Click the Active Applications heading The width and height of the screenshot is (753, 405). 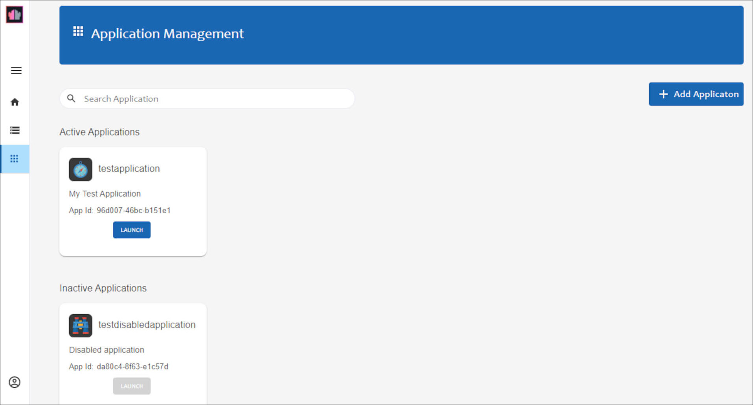99,132
